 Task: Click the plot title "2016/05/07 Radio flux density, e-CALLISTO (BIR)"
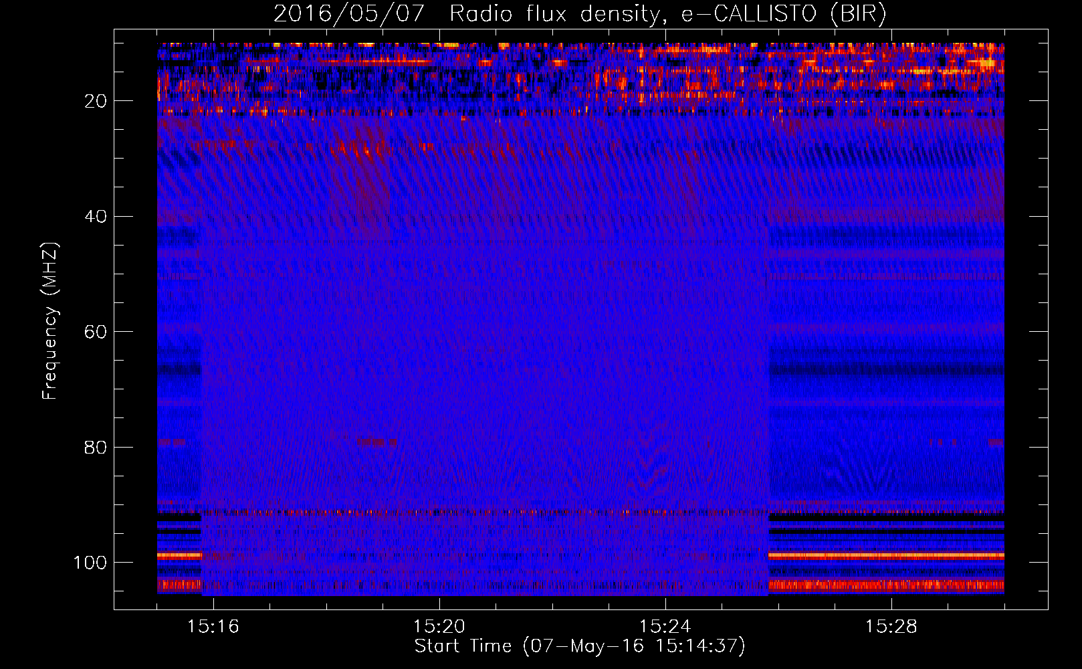coord(580,14)
